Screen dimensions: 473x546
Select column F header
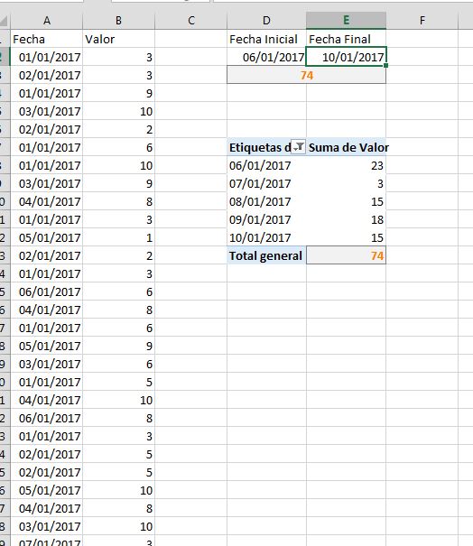422,21
